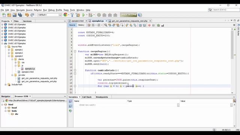This screenshot has width=240, height=135.
Task: Click the Last Edit icon in editor toolbar
Action: (89, 25)
